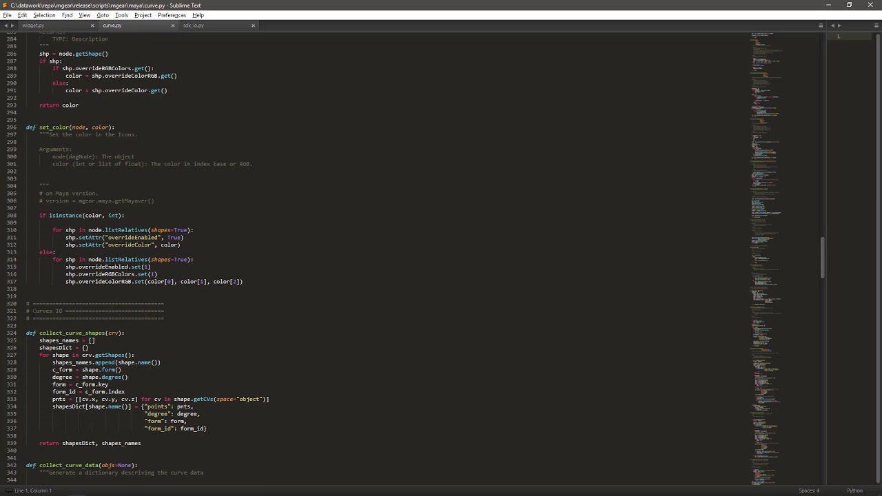Open Python syntax selector in status bar
Screen dimensions: 882x496
pos(854,490)
